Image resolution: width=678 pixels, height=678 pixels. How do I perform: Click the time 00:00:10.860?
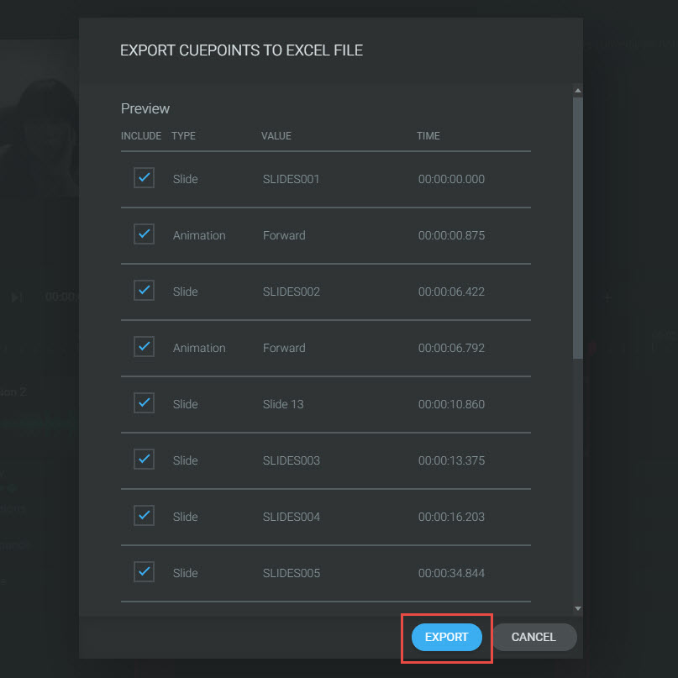(451, 404)
